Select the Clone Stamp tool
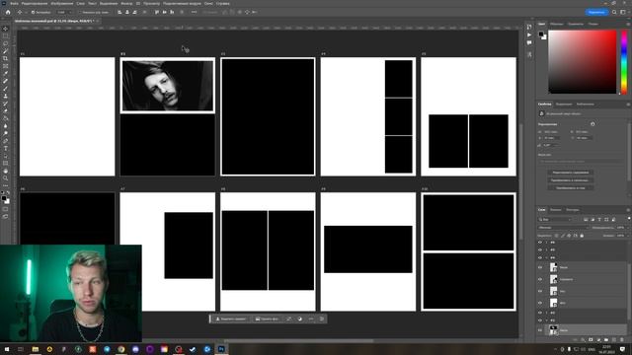This screenshot has height=355, width=632. tap(5, 97)
